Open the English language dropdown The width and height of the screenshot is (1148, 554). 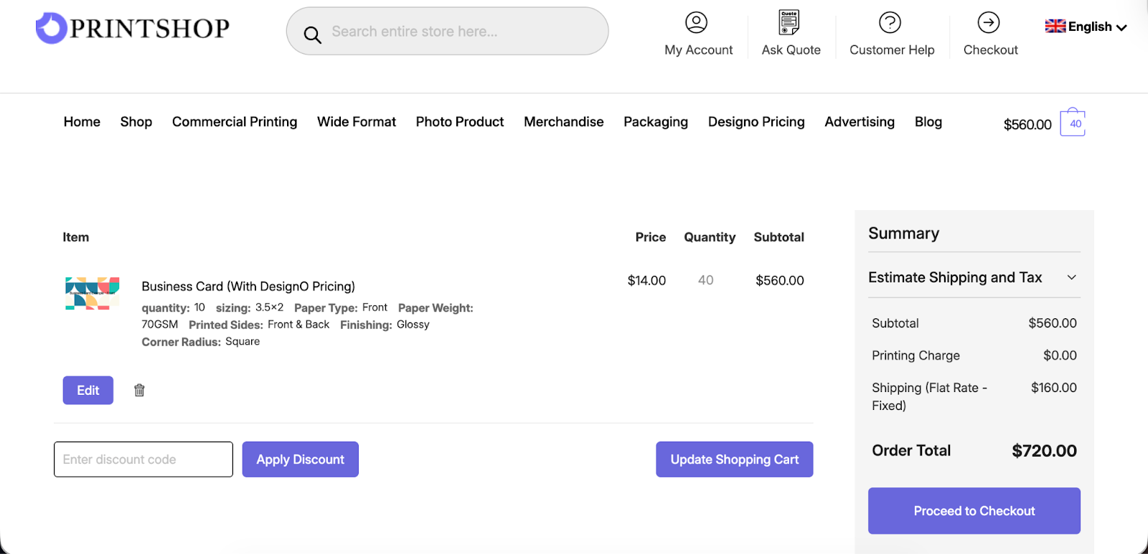(1086, 27)
